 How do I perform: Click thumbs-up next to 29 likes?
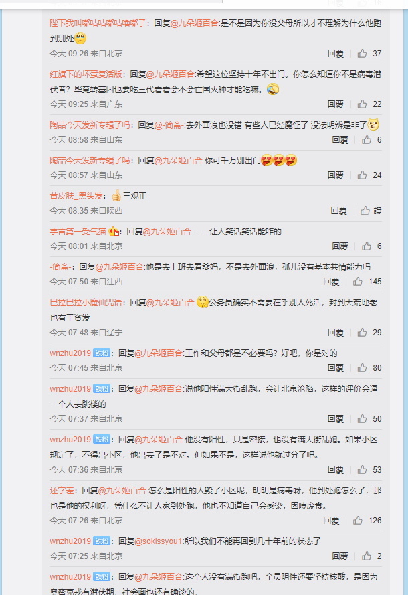[x=362, y=333]
